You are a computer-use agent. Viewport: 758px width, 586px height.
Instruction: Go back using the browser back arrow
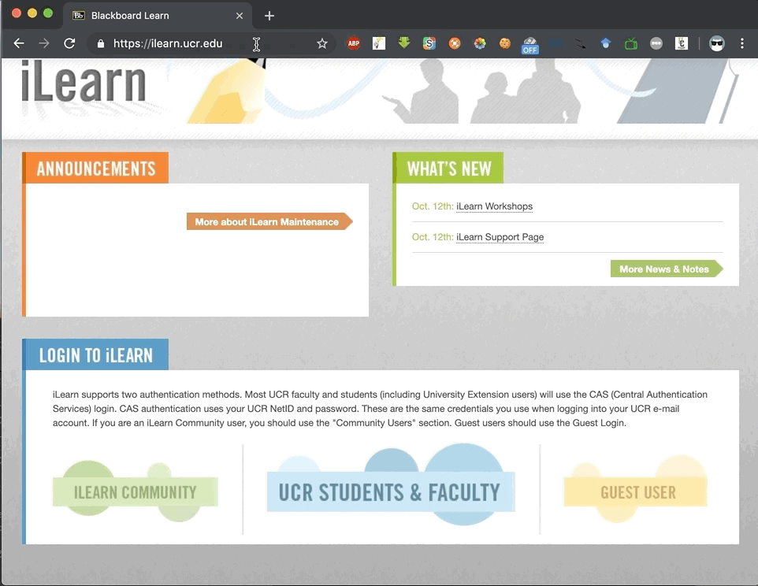[x=19, y=43]
